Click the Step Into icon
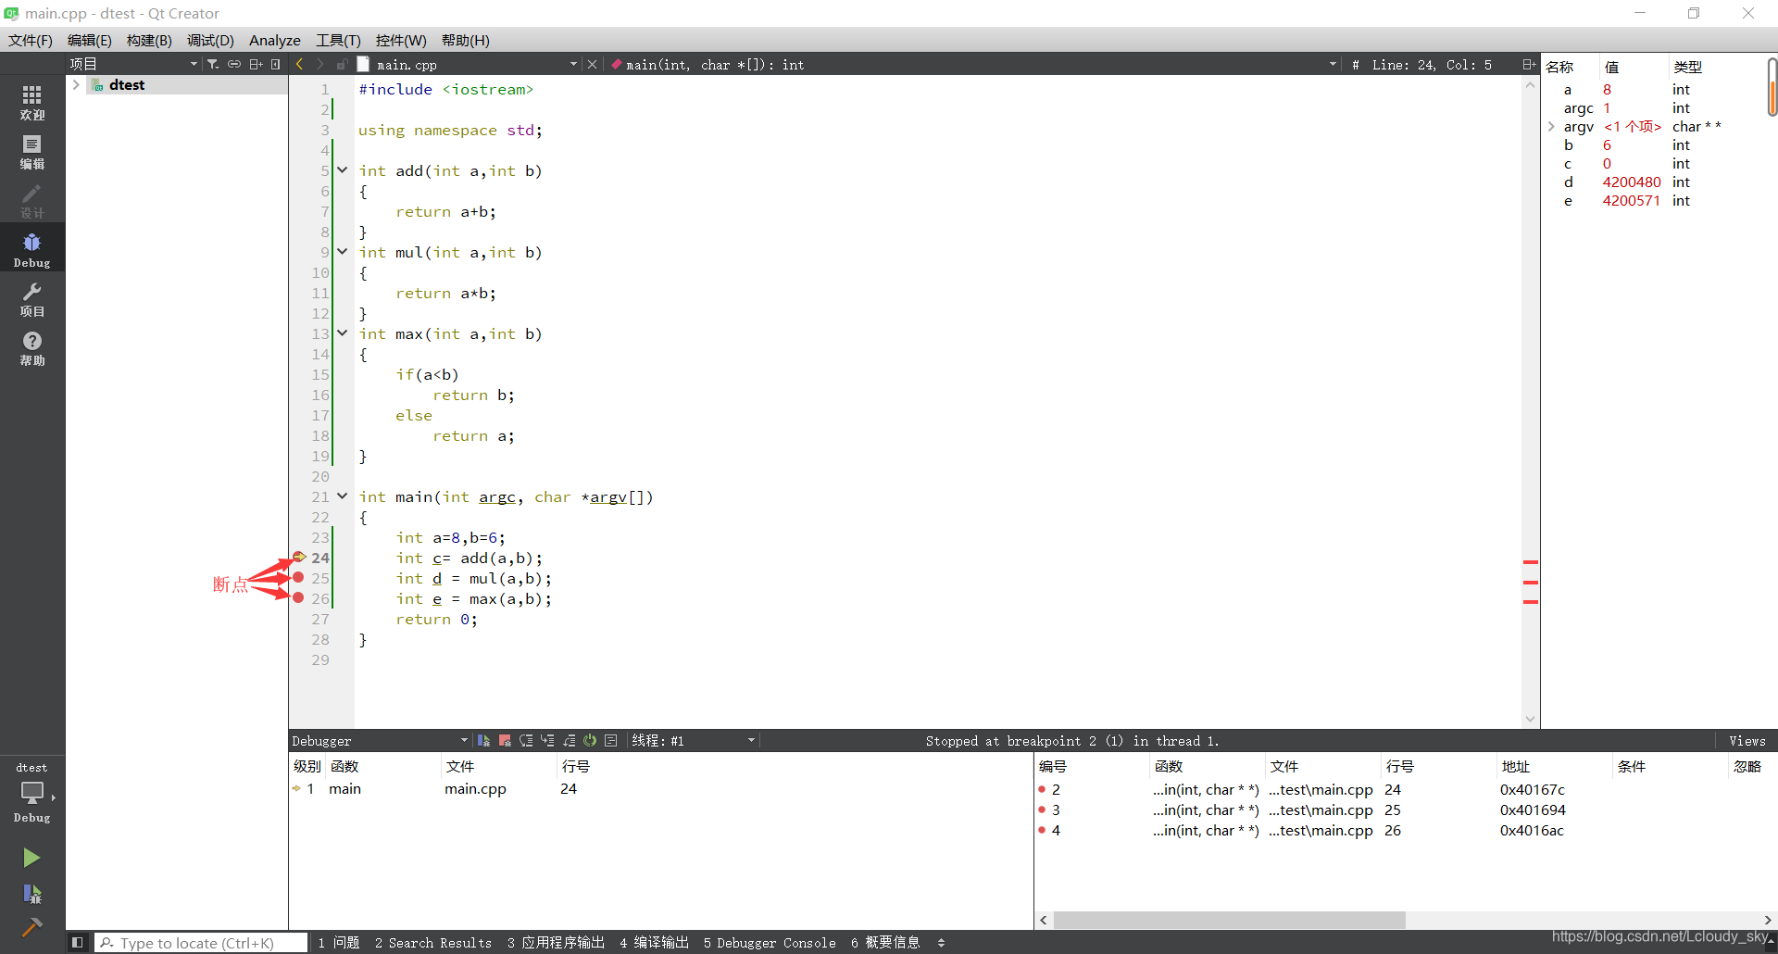This screenshot has height=954, width=1778. [547, 740]
